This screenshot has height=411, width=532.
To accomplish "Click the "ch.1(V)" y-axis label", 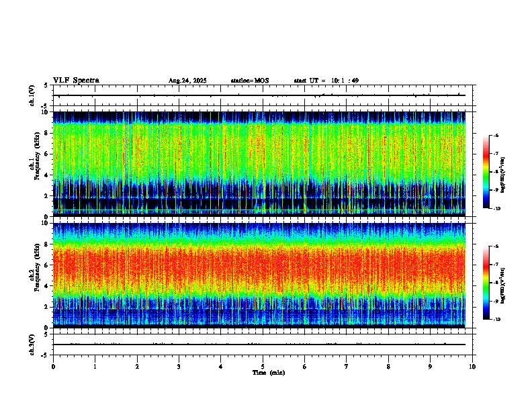I will point(32,95).
